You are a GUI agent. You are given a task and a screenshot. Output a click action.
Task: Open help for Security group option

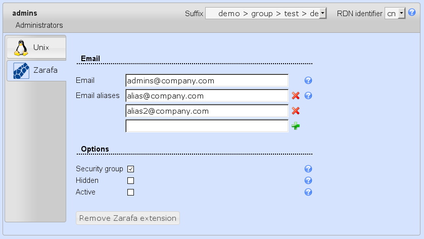click(308, 169)
